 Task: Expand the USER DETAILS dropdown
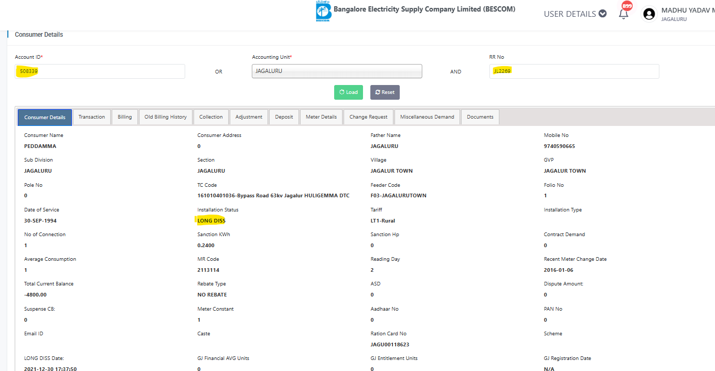(575, 14)
